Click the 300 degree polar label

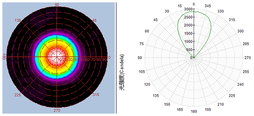pos(240,31)
